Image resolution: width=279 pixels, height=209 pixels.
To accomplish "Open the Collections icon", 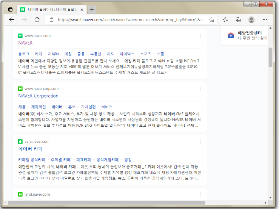I will (238, 20).
